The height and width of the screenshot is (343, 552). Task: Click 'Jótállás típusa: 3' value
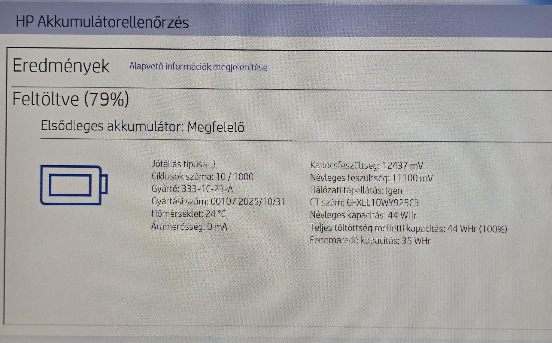click(184, 164)
